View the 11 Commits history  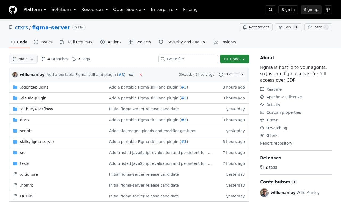(231, 74)
